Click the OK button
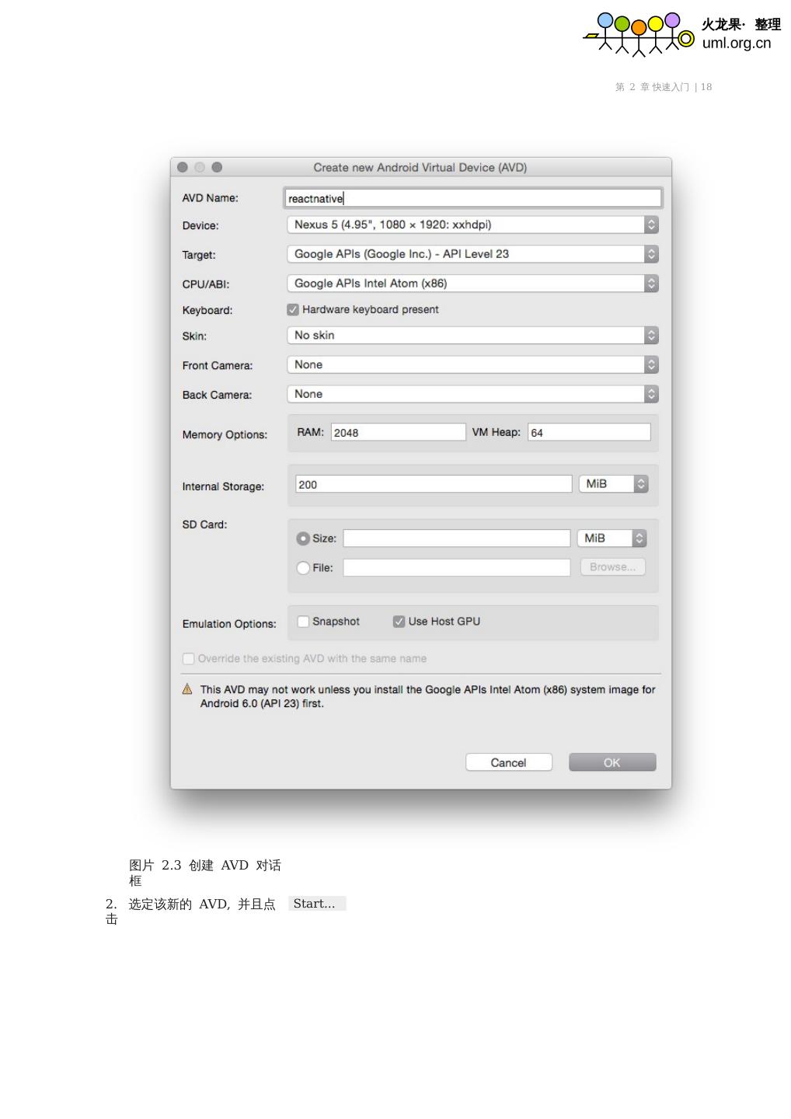The image size is (791, 1119). 612,762
